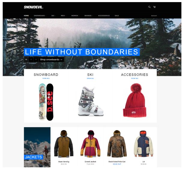Open the red beanie accessories image
The height and width of the screenshot is (173, 185).
(x=135, y=100)
